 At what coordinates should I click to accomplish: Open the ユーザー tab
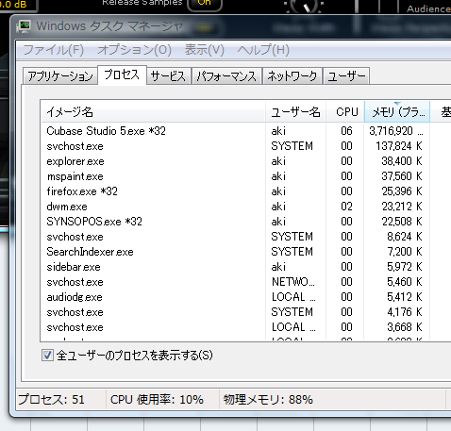[346, 76]
